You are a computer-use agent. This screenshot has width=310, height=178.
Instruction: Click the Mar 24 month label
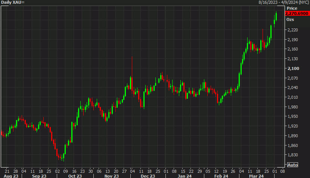(257, 176)
